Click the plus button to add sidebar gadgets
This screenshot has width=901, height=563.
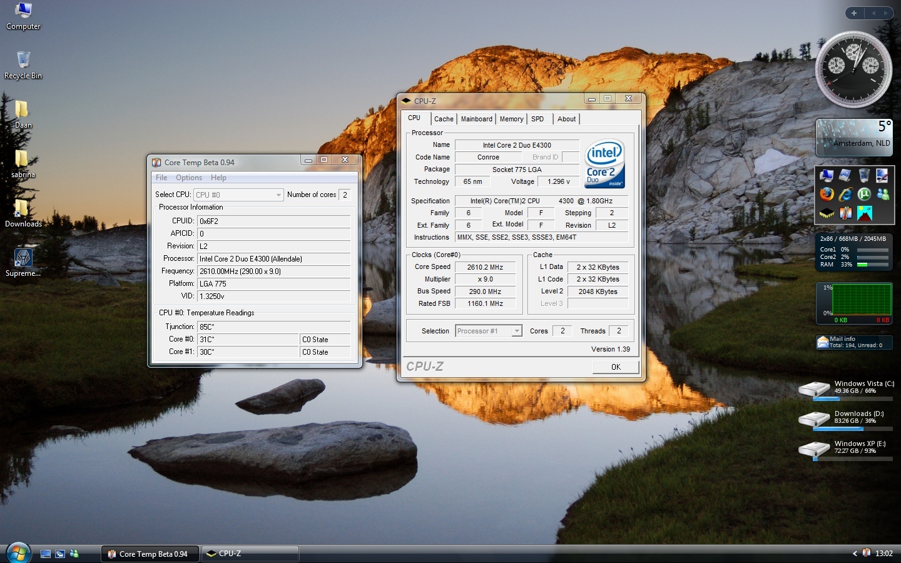click(854, 13)
